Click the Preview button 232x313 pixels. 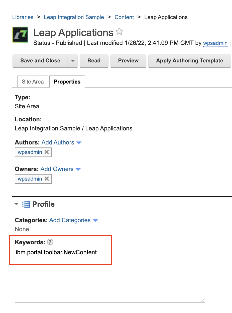point(128,61)
